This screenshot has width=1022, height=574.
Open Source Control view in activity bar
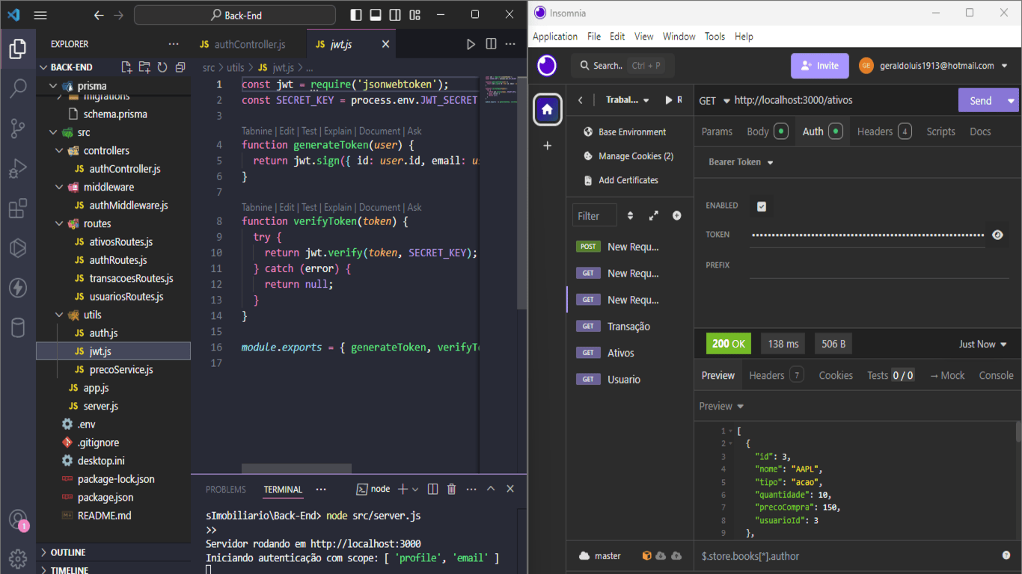tap(18, 129)
